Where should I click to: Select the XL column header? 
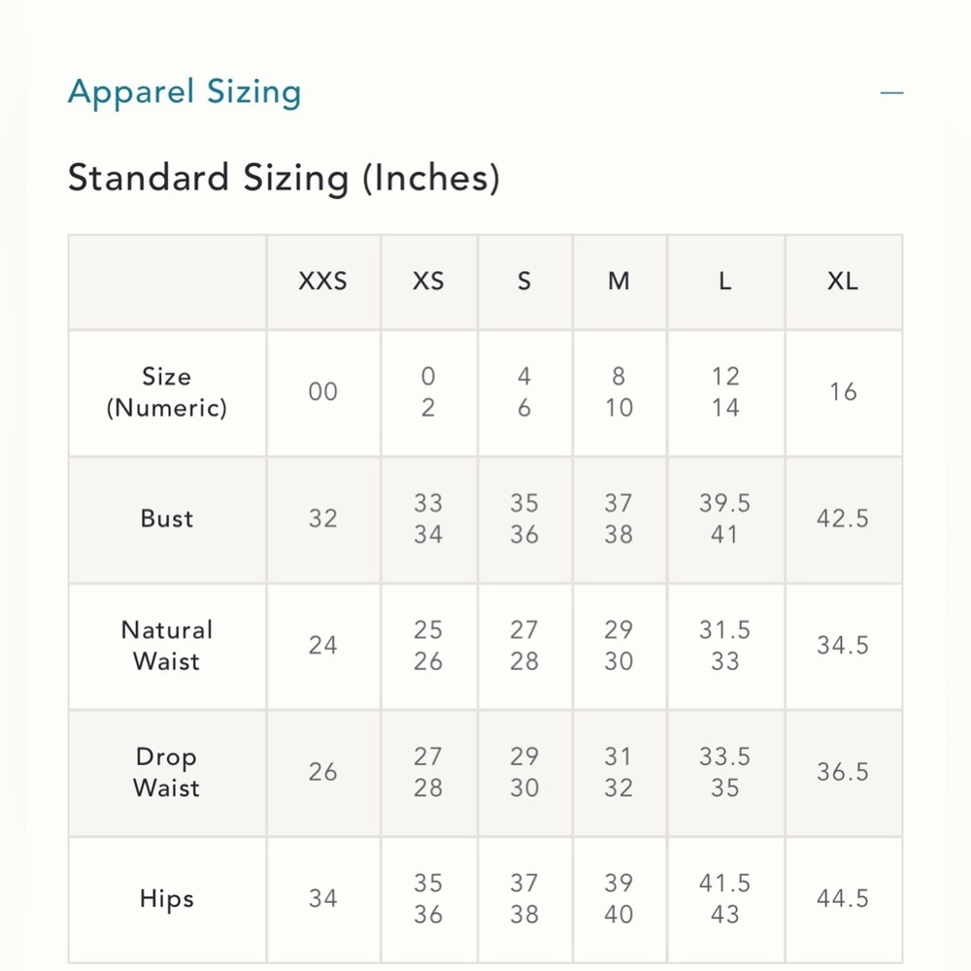click(843, 282)
